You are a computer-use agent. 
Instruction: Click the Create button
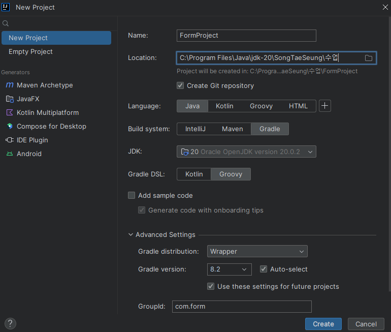click(x=323, y=324)
